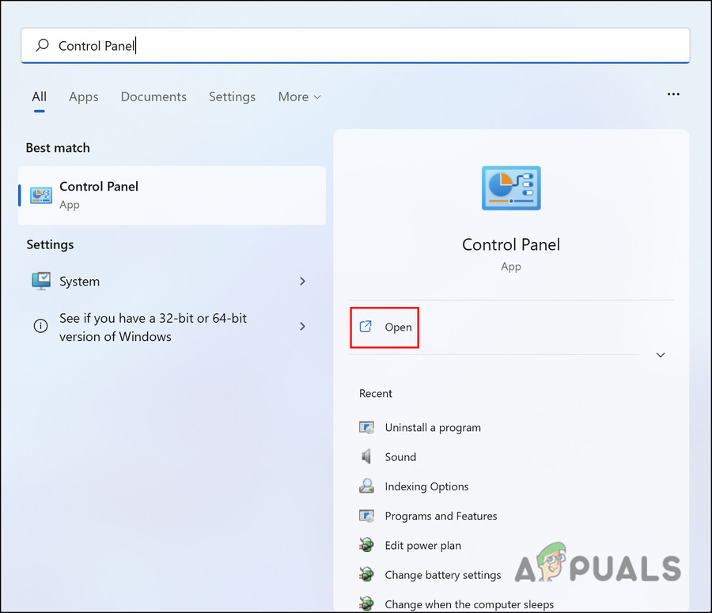The height and width of the screenshot is (613, 712).
Task: Click the Uninstall a program icon
Action: pos(366,427)
